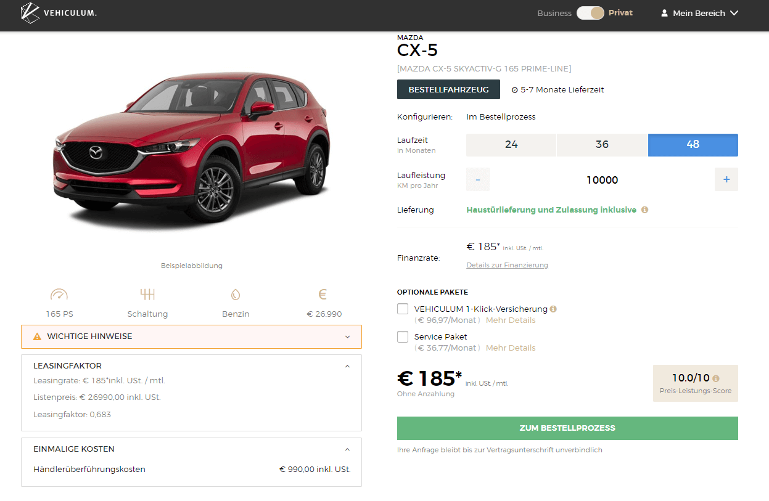Click the Vehiculum logo icon
Image resolution: width=769 pixels, height=501 pixels.
[x=30, y=13]
